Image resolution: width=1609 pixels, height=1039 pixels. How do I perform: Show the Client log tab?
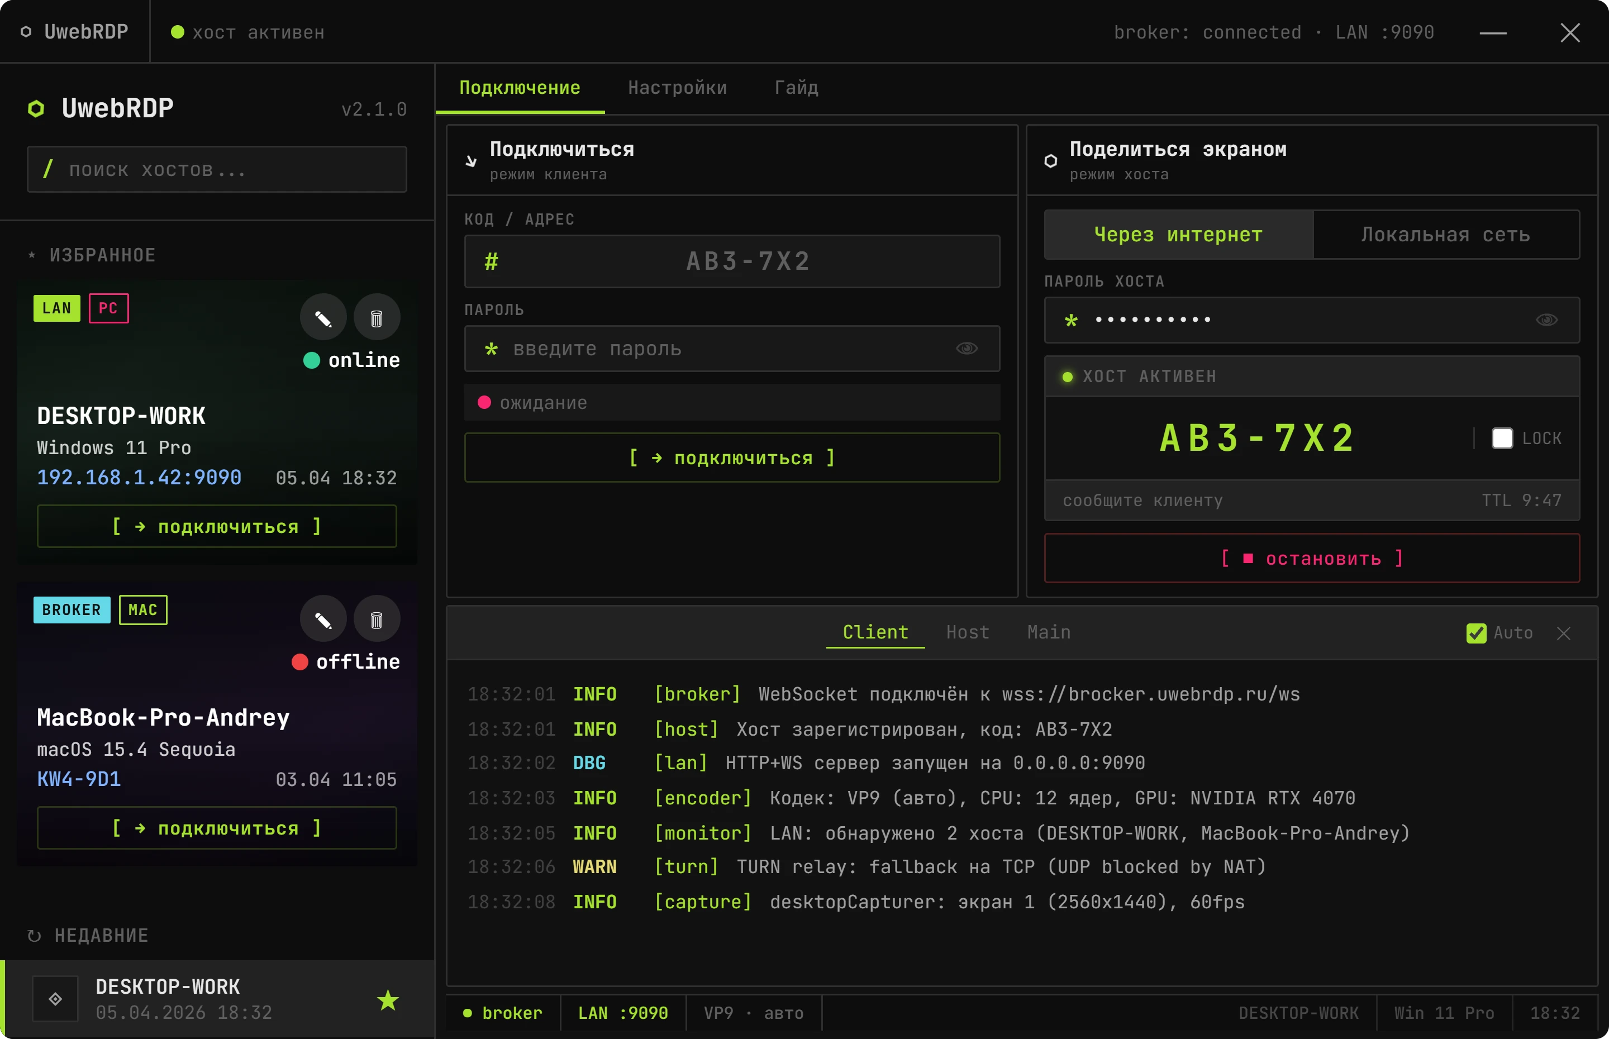[875, 633]
